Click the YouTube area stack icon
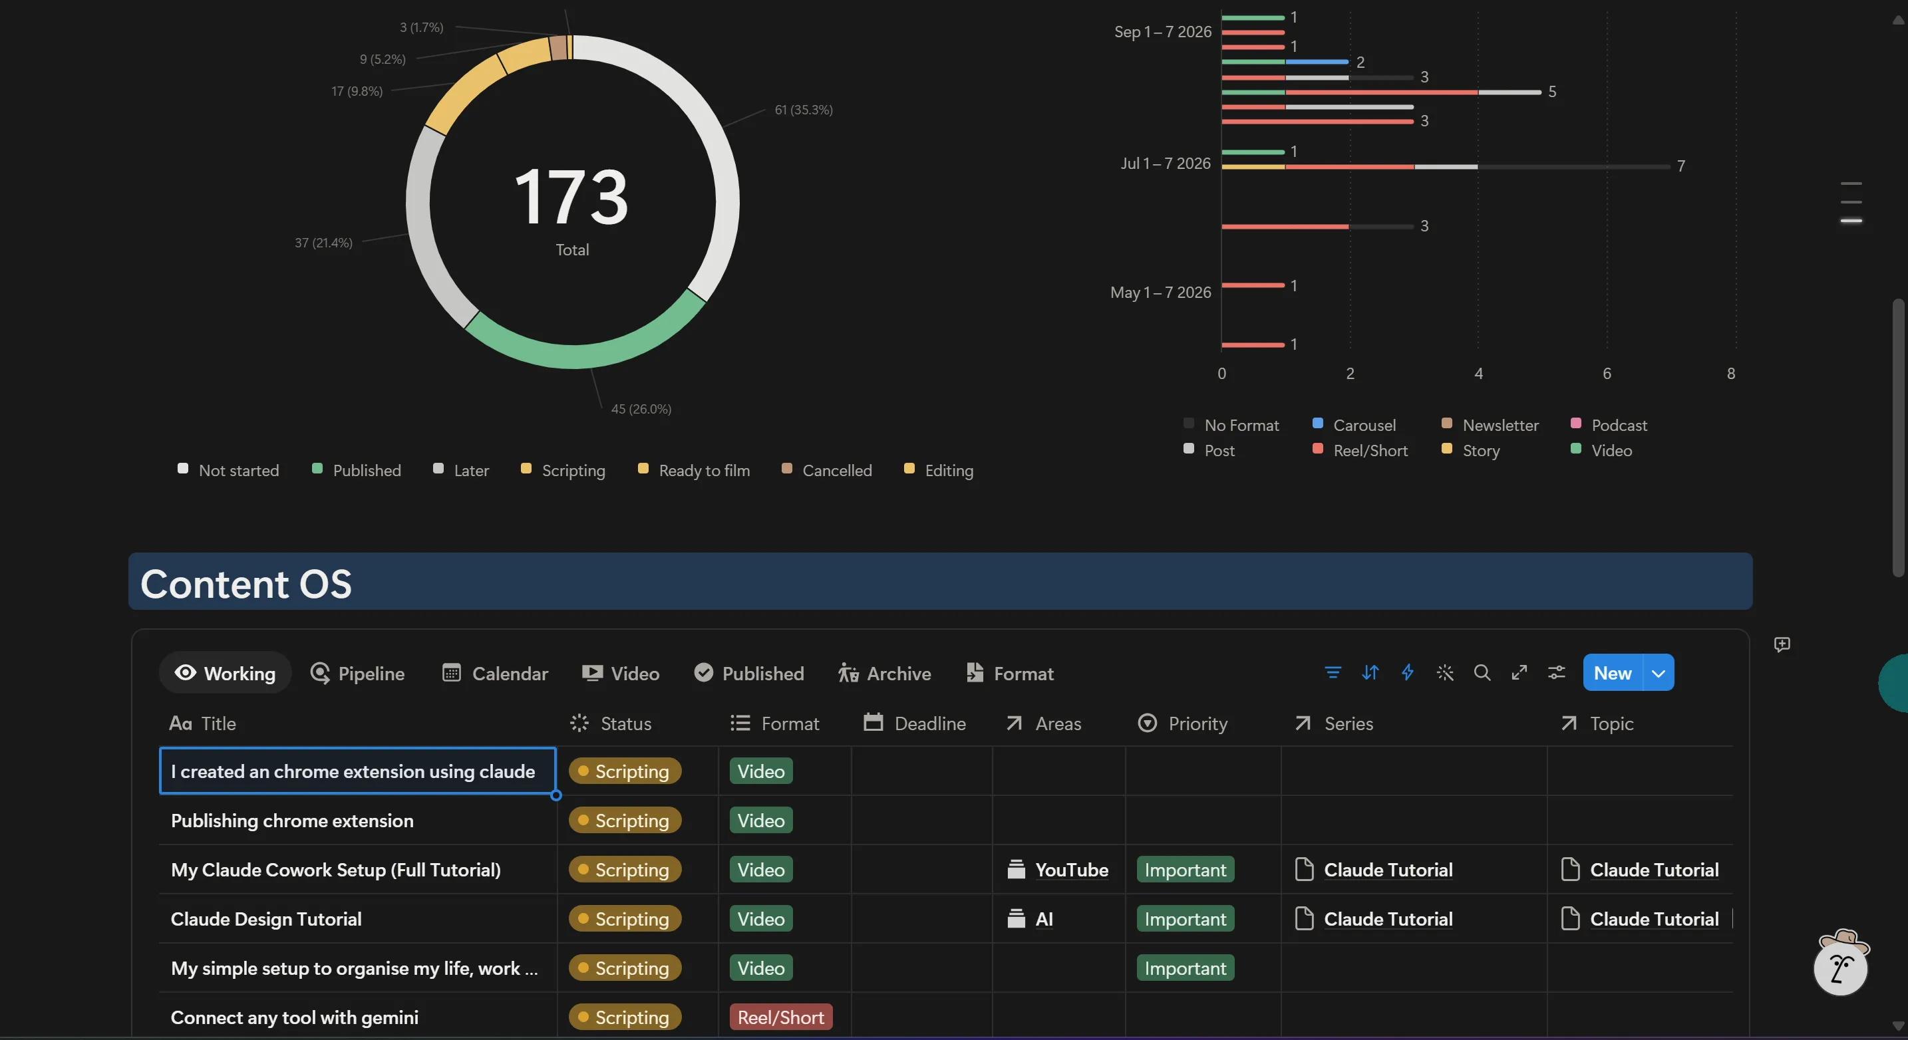The width and height of the screenshot is (1908, 1040). (1017, 870)
